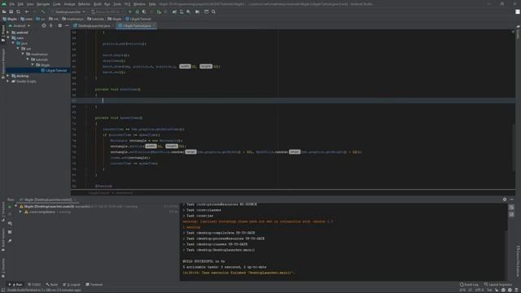Viewport: 521px width, 293px height.
Task: Click the zoom/filter icon in Run panel sidebar
Action: pyautogui.click(x=10, y=224)
